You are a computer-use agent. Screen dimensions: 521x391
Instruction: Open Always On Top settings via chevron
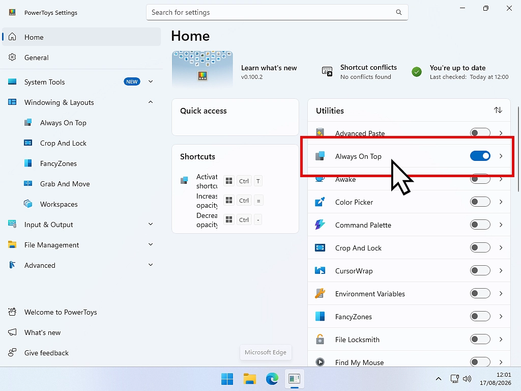point(501,156)
